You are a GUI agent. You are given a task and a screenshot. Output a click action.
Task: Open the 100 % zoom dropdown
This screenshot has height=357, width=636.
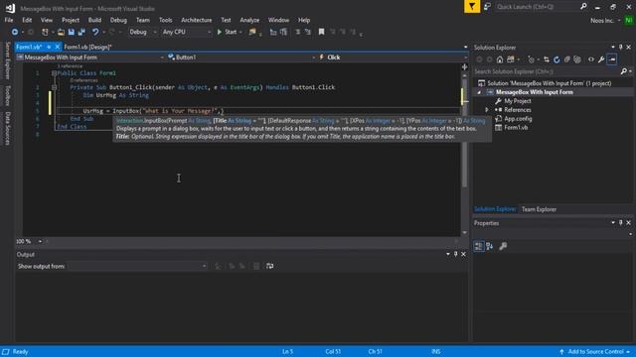point(29,241)
